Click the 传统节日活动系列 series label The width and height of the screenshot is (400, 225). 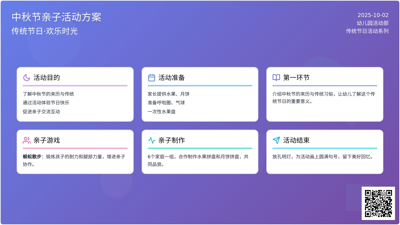367,31
